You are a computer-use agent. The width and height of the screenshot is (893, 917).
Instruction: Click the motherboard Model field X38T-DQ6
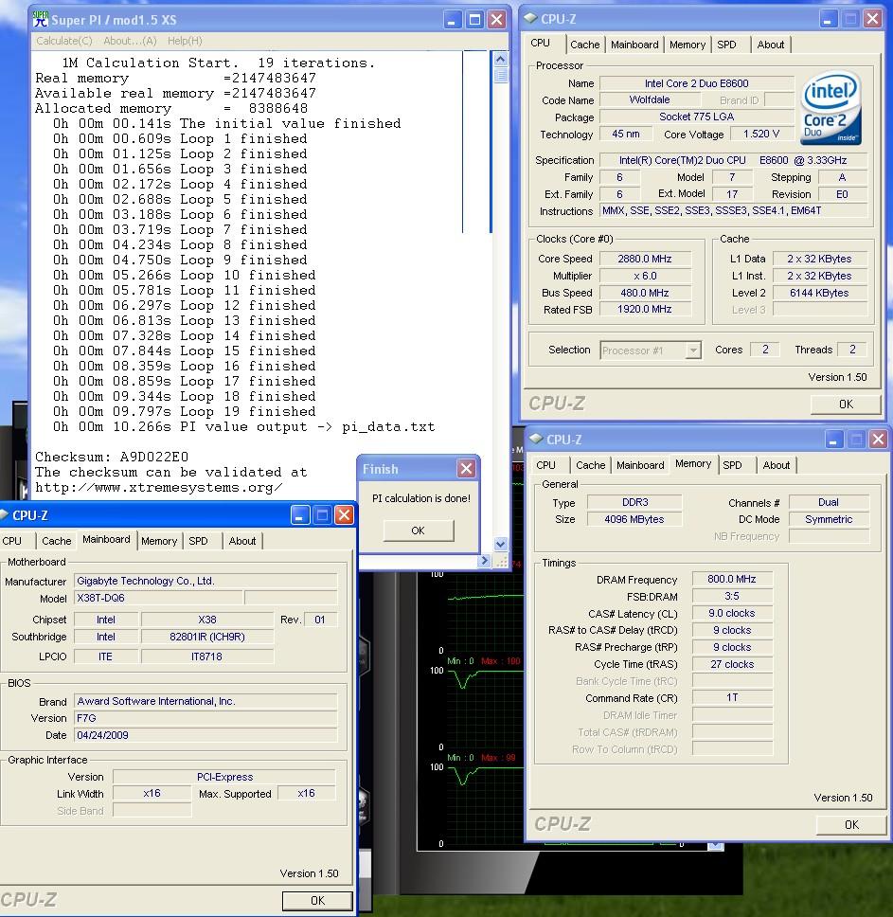(x=158, y=599)
